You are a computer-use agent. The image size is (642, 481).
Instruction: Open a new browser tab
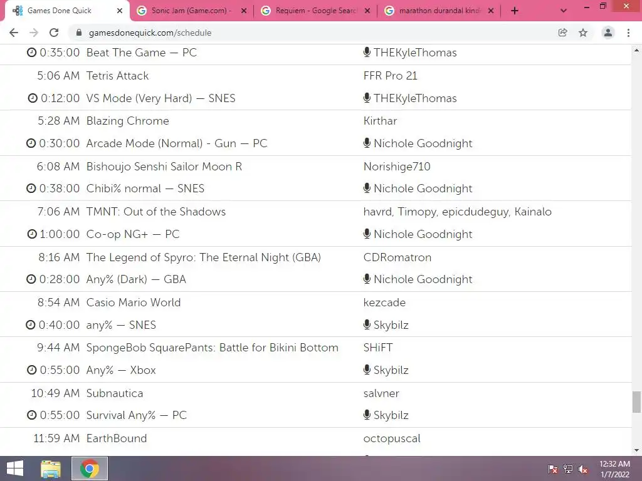pyautogui.click(x=515, y=11)
